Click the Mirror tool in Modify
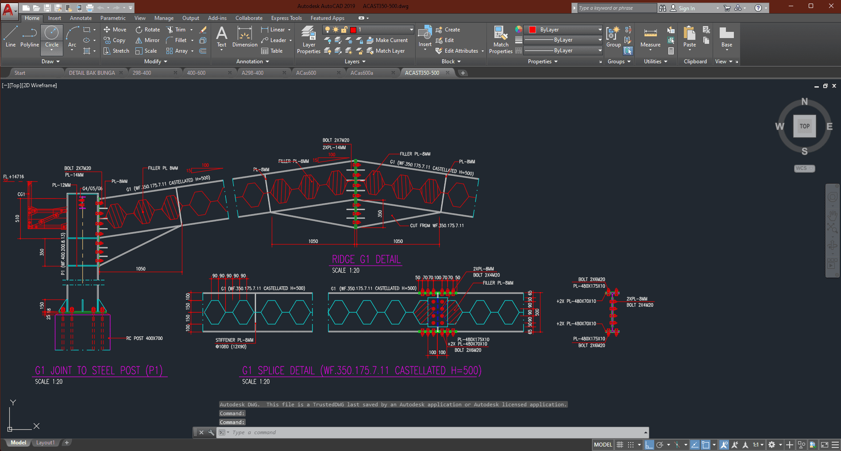The width and height of the screenshot is (841, 451). coord(147,40)
